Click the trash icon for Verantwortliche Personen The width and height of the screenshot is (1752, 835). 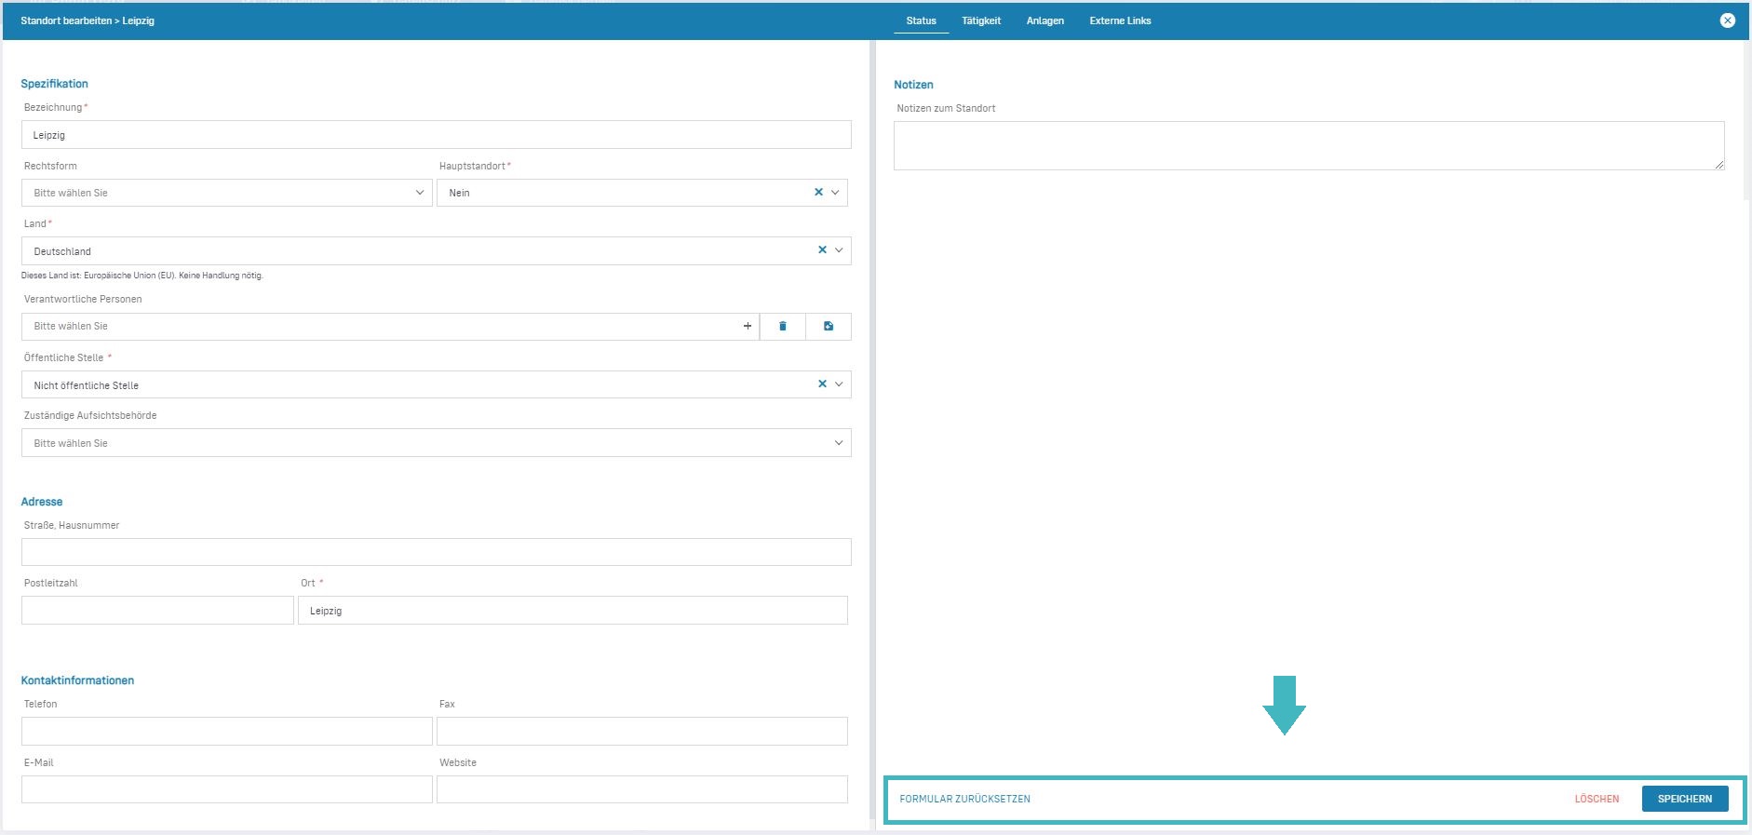coord(783,327)
